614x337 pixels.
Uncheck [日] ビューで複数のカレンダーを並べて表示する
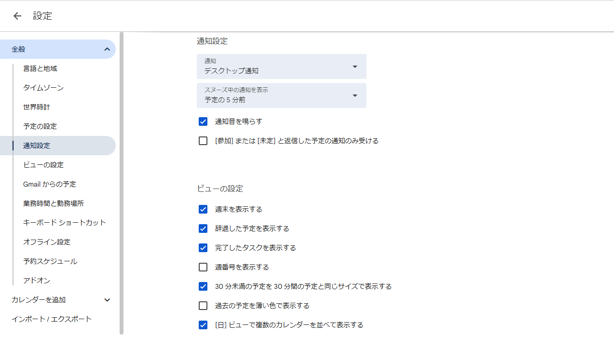coord(203,325)
